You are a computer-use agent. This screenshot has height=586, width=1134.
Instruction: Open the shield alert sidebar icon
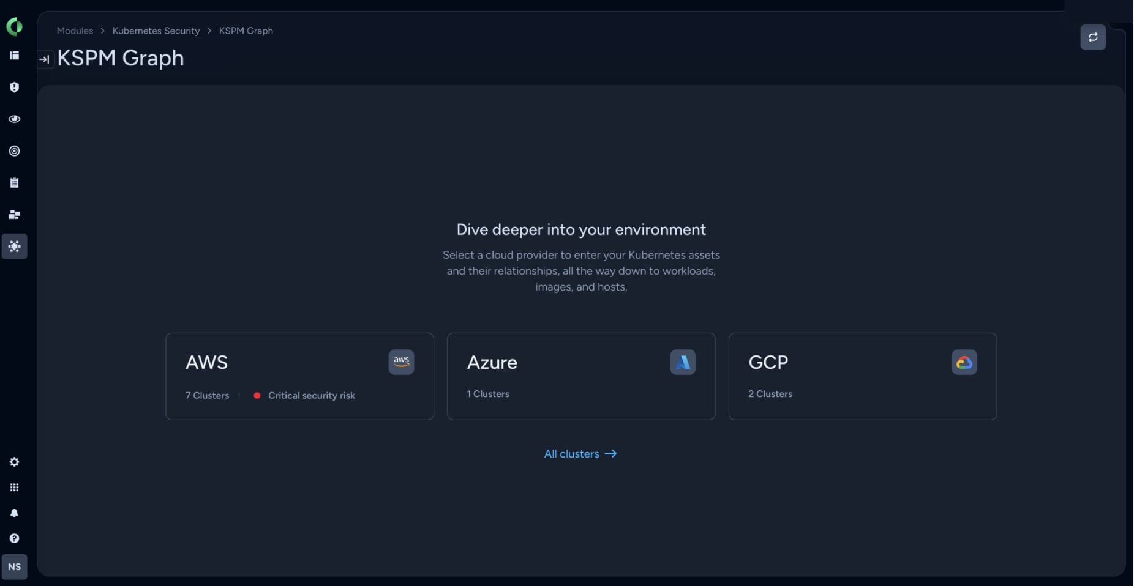(x=14, y=87)
